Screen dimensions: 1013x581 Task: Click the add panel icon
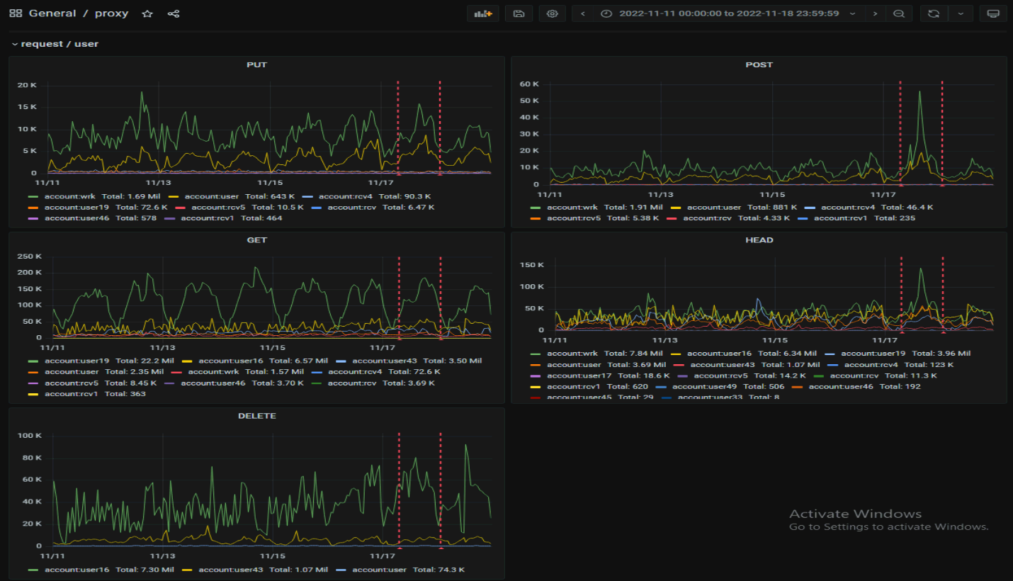click(483, 13)
